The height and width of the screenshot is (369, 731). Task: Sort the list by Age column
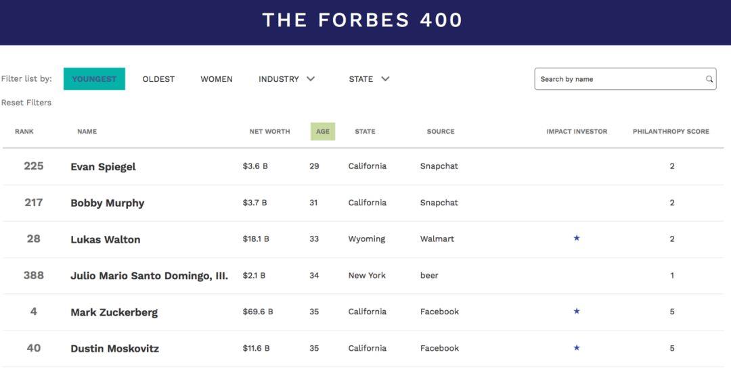323,131
